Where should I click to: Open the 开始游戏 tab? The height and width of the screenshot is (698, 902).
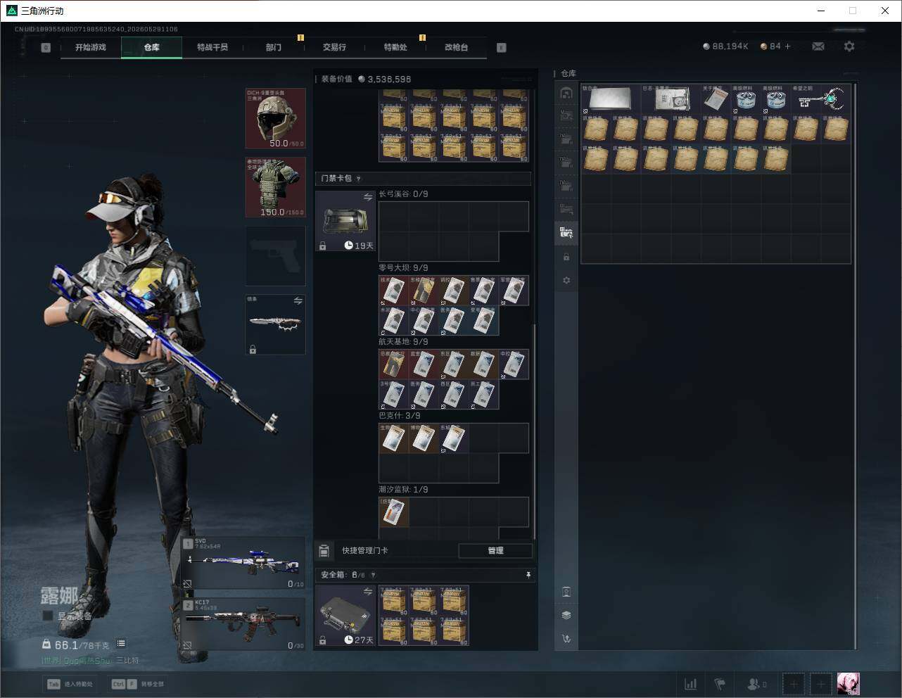[91, 47]
